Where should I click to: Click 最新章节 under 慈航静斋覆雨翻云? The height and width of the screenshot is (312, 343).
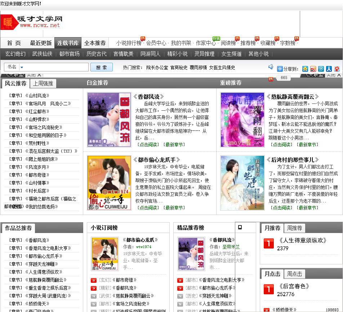click(x=308, y=145)
